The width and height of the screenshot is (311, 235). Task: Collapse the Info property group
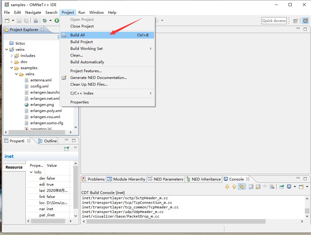31,172
